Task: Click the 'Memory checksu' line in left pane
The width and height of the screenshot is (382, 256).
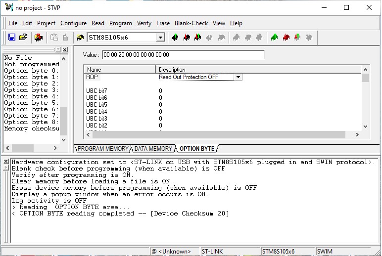Action: pos(32,128)
